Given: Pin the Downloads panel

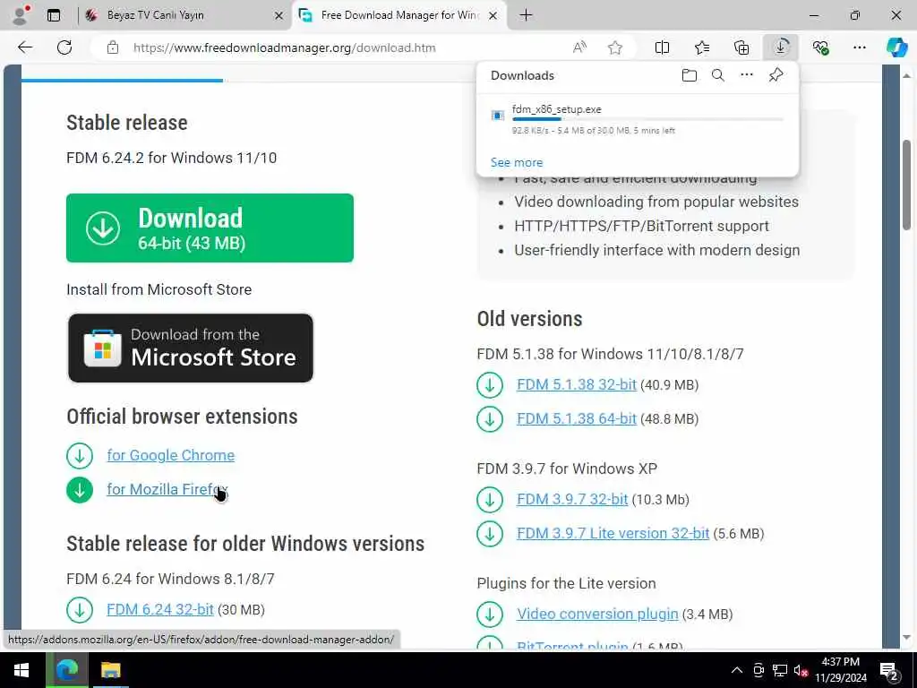Looking at the screenshot, I should tap(776, 75).
